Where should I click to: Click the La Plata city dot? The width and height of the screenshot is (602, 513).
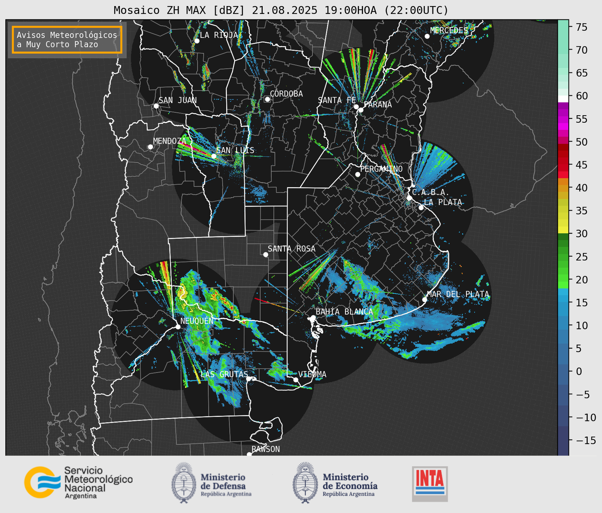tap(421, 208)
